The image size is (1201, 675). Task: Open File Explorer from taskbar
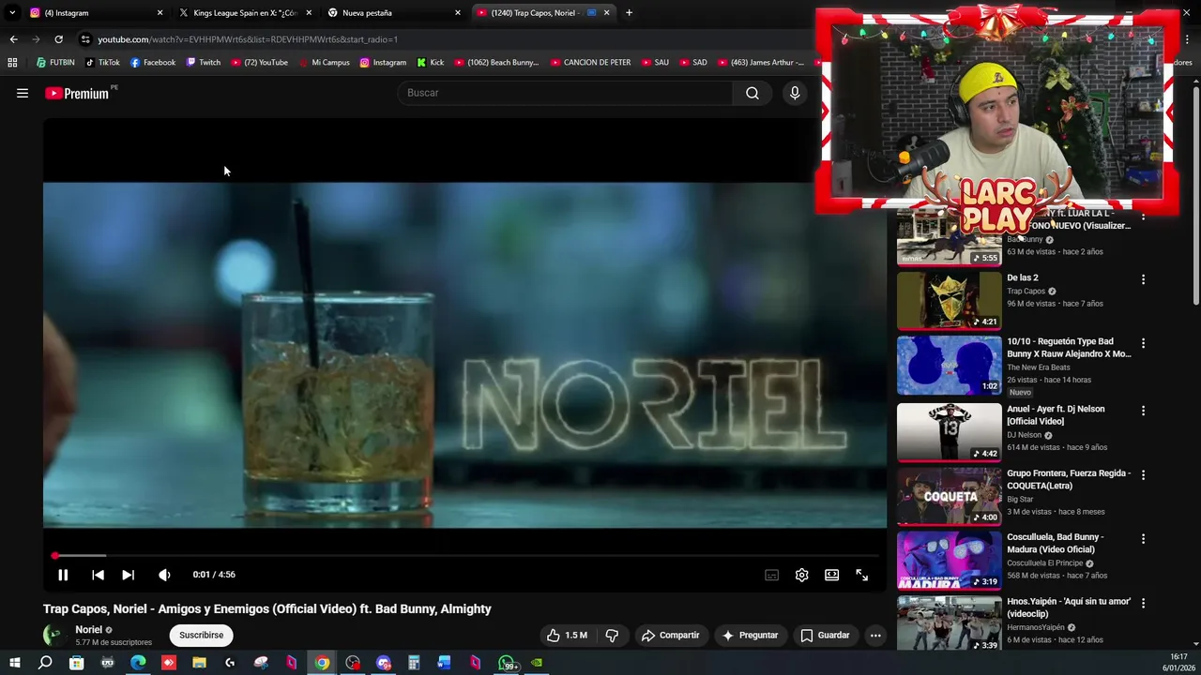(x=199, y=663)
